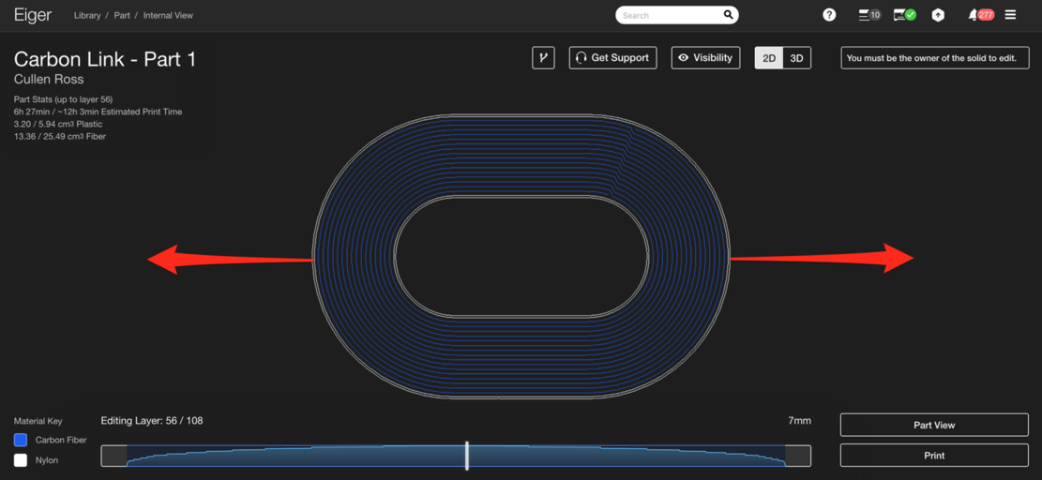Go to Part in breadcrumb
This screenshot has height=480, width=1042.
(122, 16)
